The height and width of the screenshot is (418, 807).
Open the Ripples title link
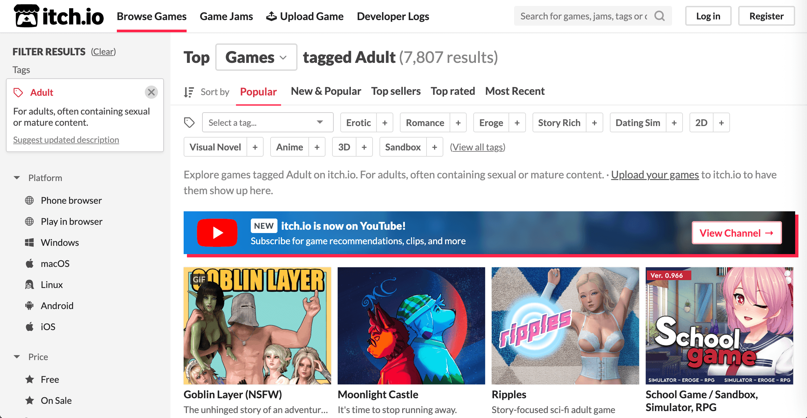[509, 394]
